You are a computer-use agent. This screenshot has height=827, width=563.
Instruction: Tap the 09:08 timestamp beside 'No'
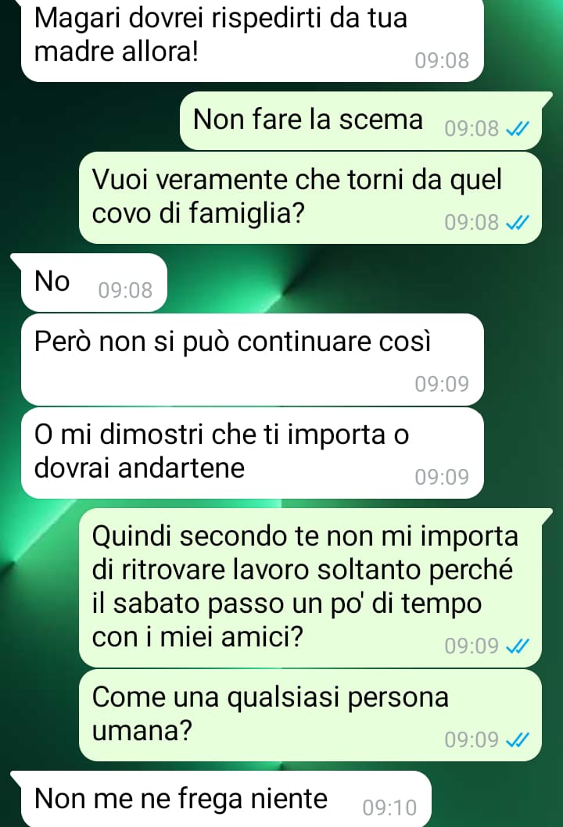pyautogui.click(x=125, y=290)
